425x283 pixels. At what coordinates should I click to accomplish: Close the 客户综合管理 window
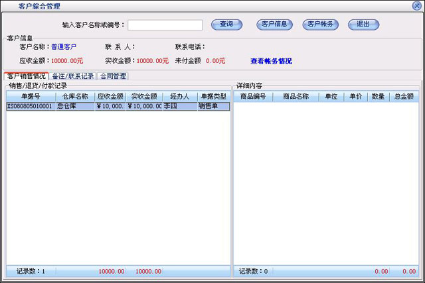coord(417,5)
